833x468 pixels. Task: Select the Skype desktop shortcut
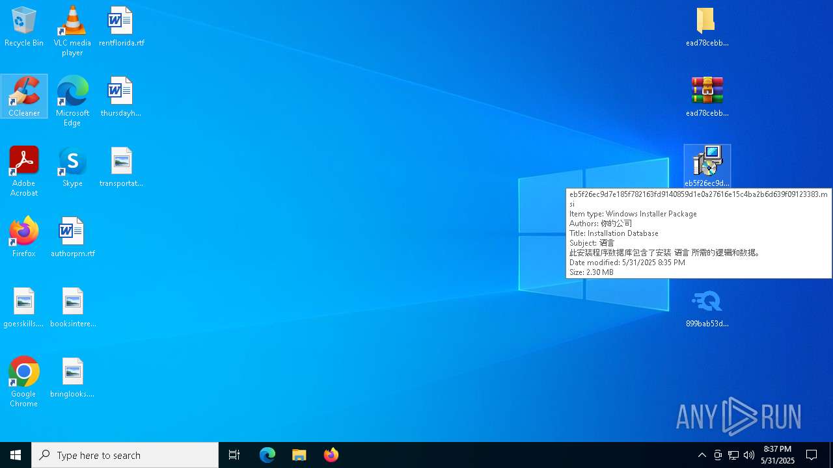(72, 167)
